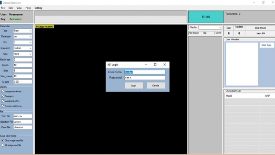Minimize the Login dialog
The height and width of the screenshot is (155, 275).
146,65
